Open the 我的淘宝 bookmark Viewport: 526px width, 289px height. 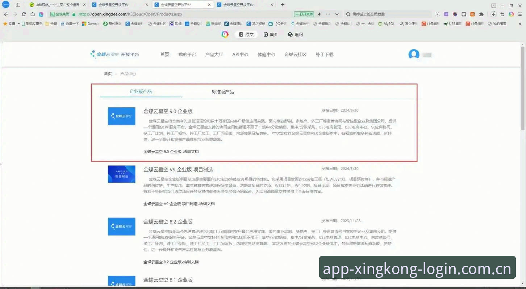tap(497, 23)
